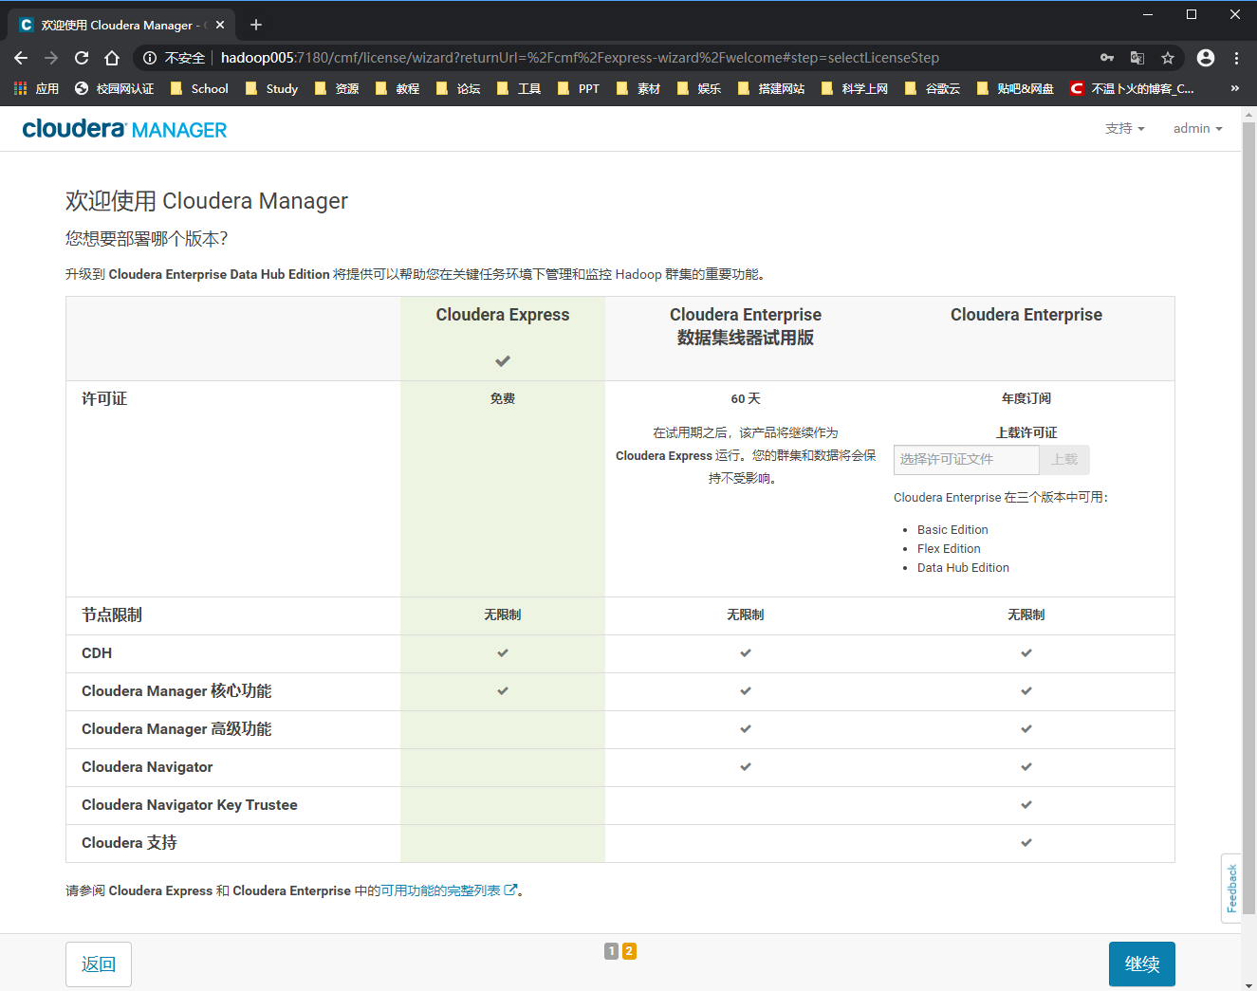Open the PPT bookmark folder

579,88
